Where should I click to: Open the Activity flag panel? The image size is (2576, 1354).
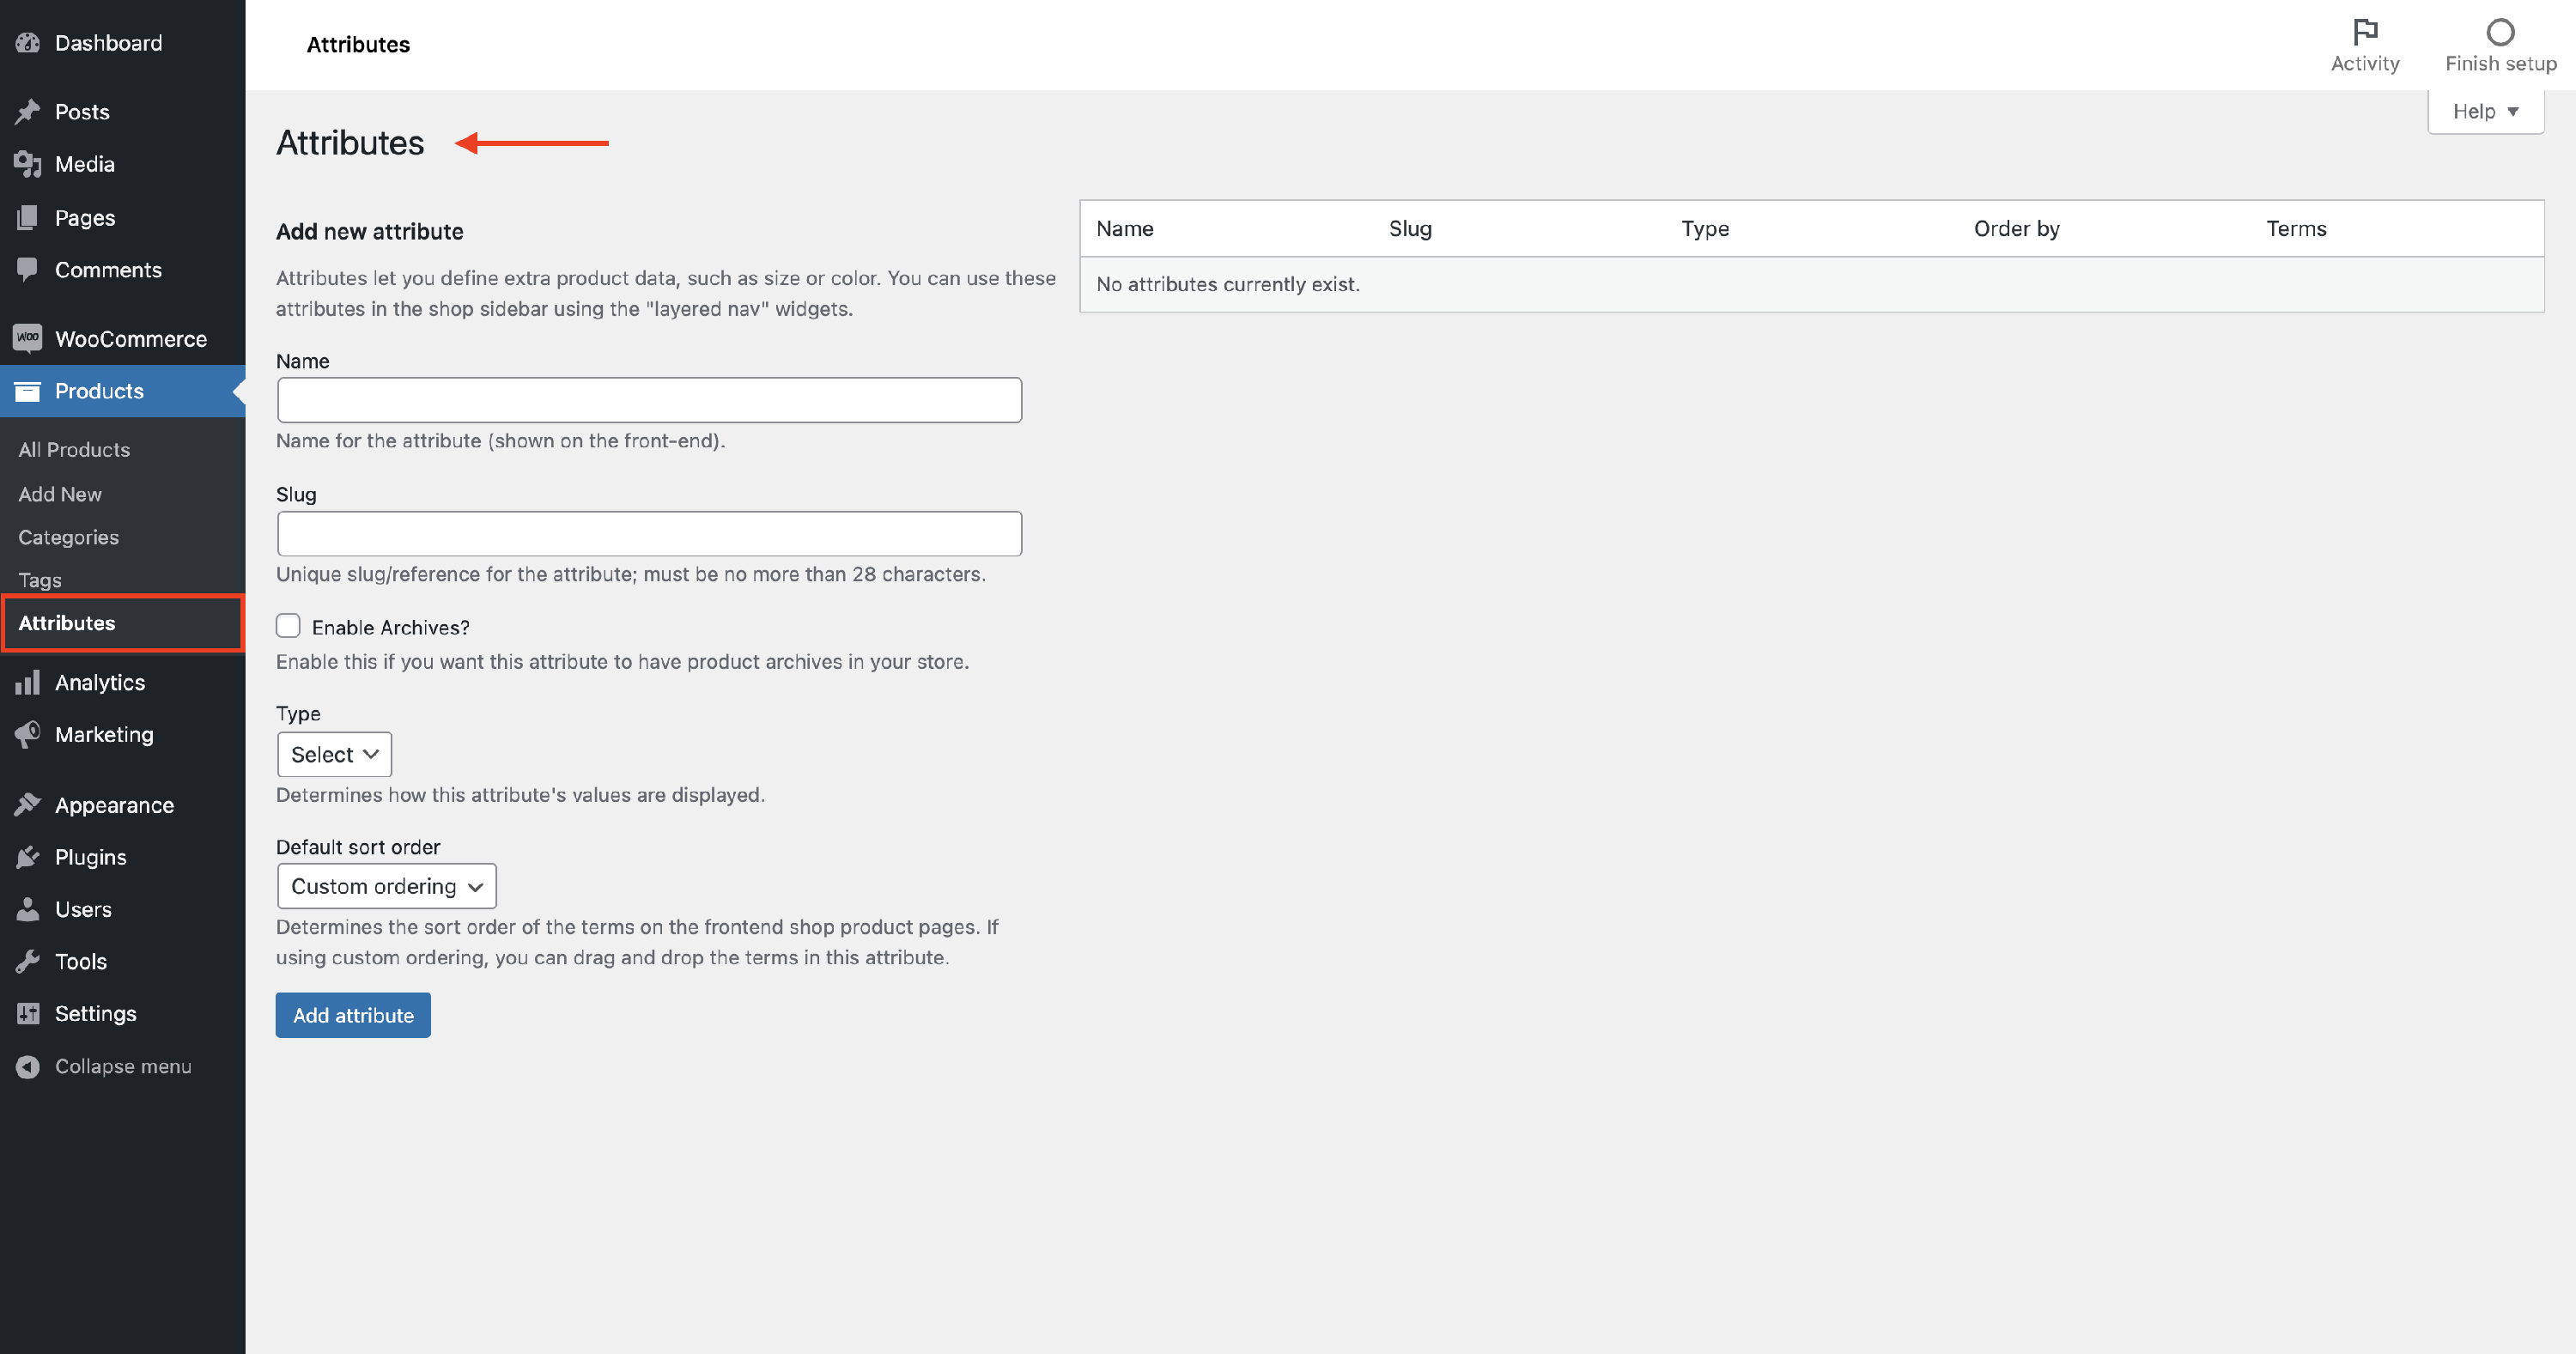(x=2364, y=44)
